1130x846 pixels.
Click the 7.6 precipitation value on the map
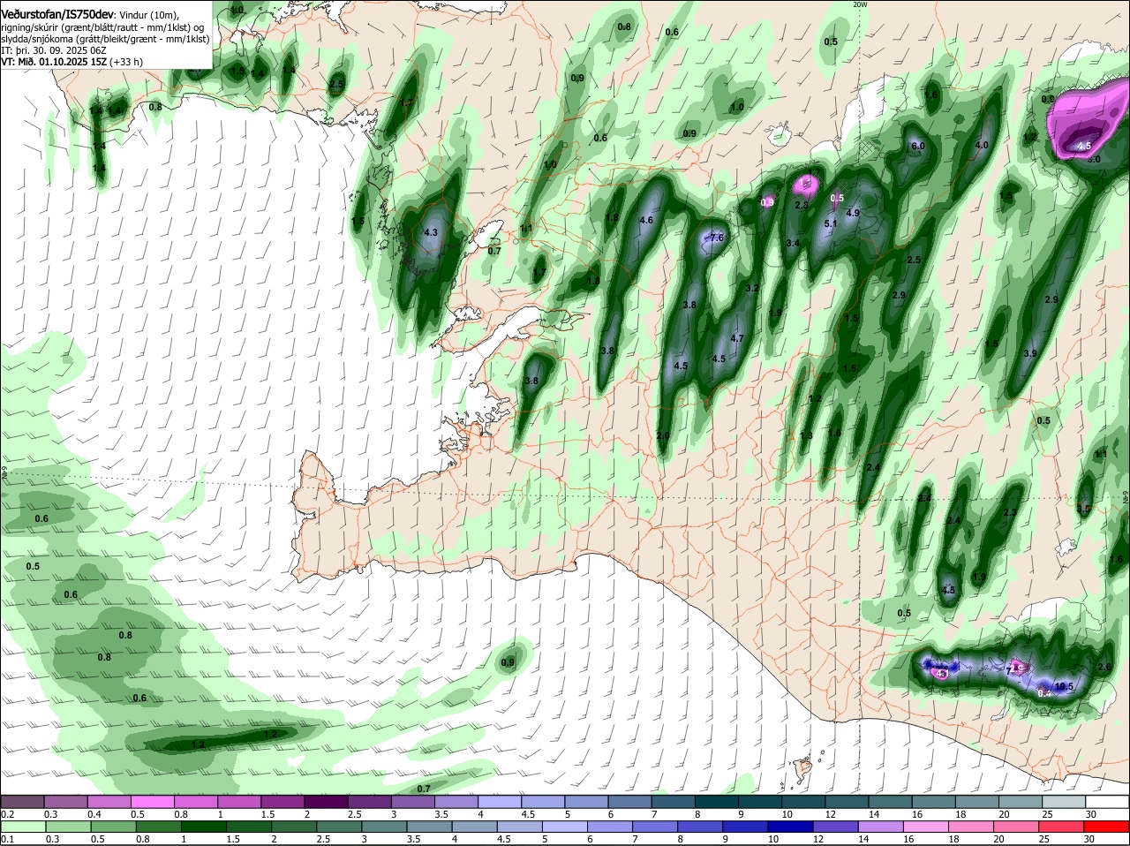click(x=718, y=238)
